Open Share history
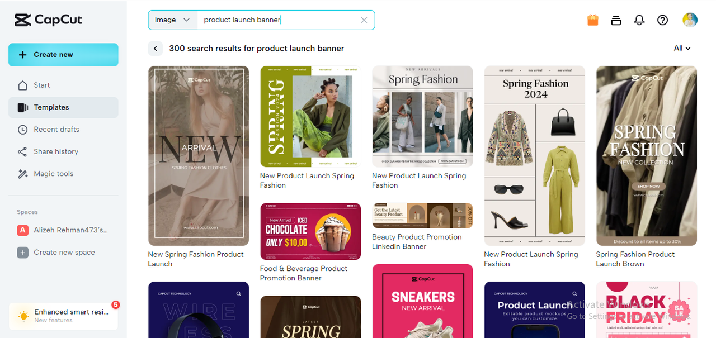Screen dimensions: 716x338 pos(56,151)
